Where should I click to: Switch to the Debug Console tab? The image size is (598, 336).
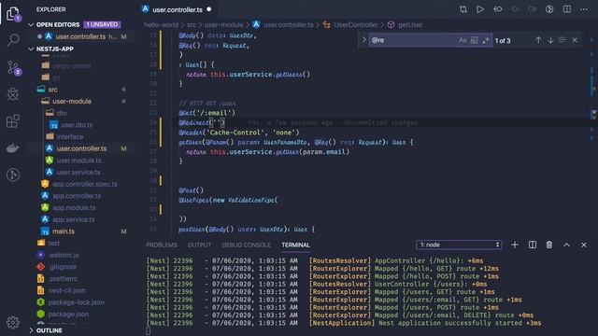247,245
